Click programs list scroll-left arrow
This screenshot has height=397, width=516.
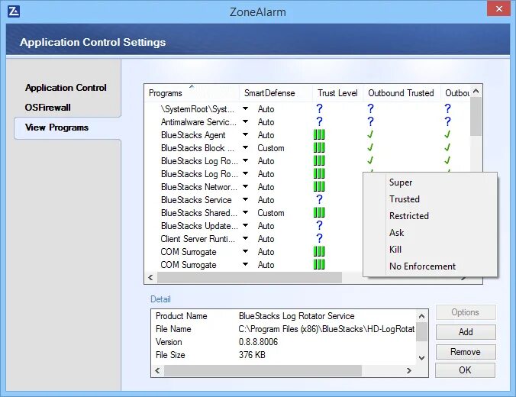click(x=150, y=277)
